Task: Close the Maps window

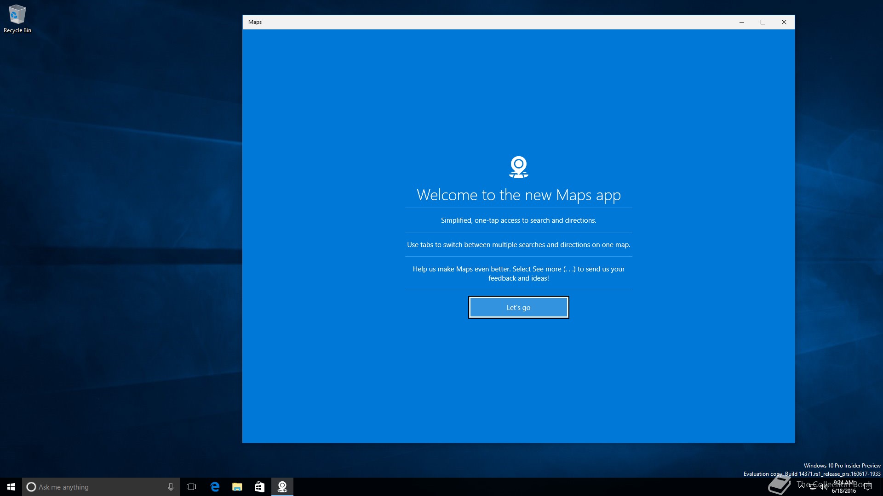Action: pos(784,22)
